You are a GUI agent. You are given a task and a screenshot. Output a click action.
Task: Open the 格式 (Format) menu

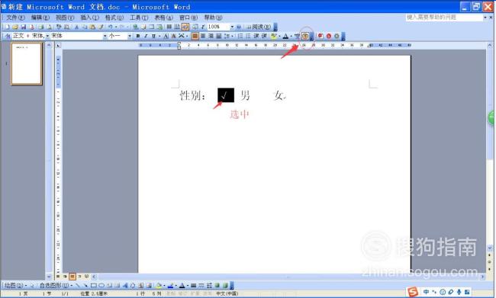(x=114, y=18)
